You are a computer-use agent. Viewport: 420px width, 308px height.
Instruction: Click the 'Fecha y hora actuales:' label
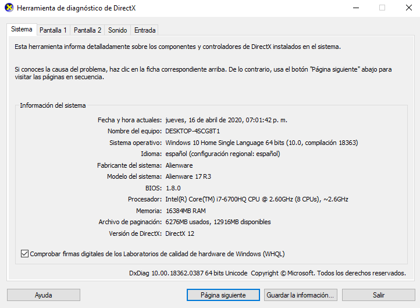[130, 120]
